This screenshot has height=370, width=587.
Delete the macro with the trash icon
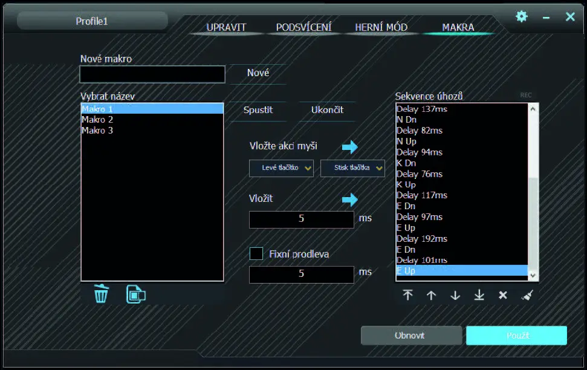(x=101, y=294)
